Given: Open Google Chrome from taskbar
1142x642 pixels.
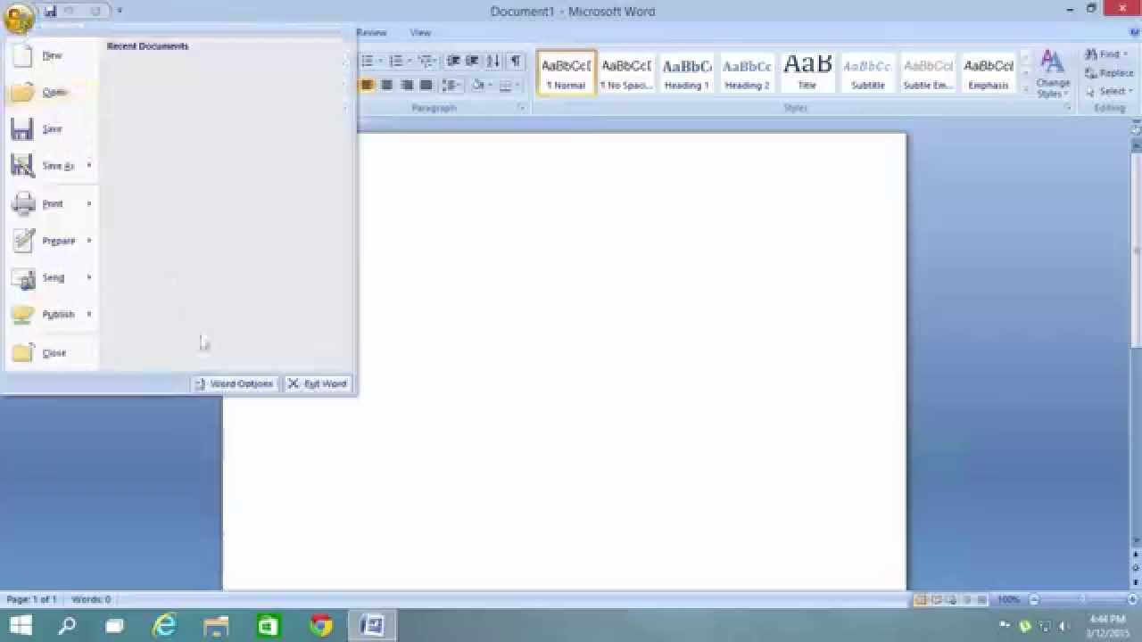Looking at the screenshot, I should [320, 626].
